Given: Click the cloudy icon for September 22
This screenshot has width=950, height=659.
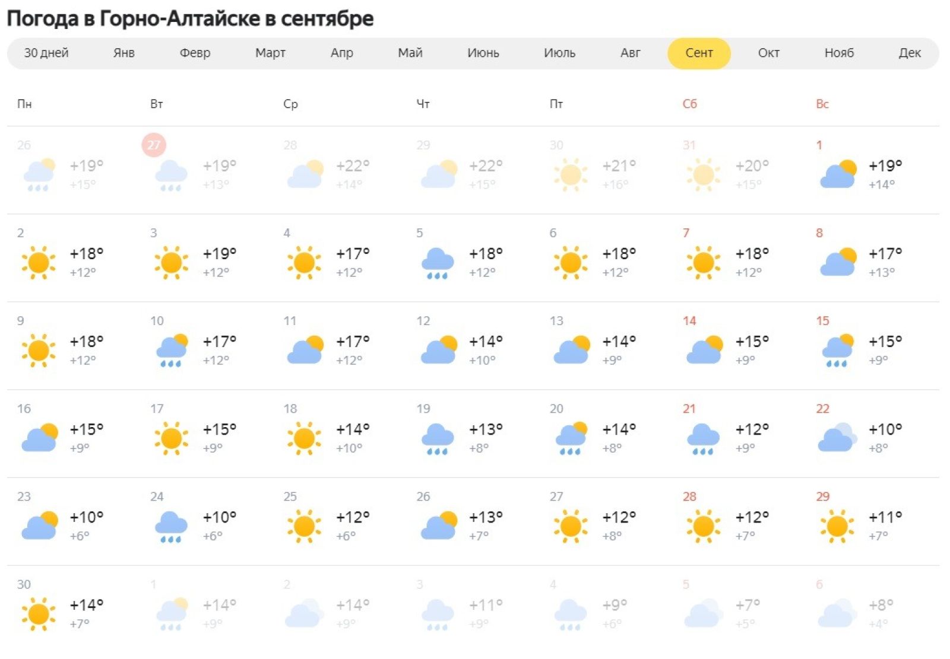Looking at the screenshot, I should (x=838, y=438).
